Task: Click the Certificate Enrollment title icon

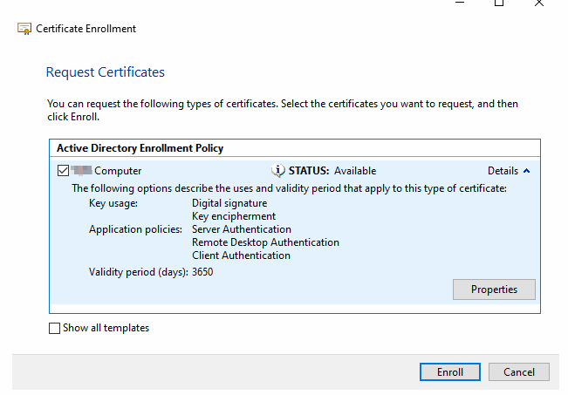Action: [24, 29]
